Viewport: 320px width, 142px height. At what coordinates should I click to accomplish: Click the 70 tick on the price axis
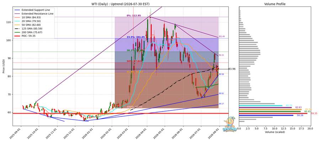point(10,94)
